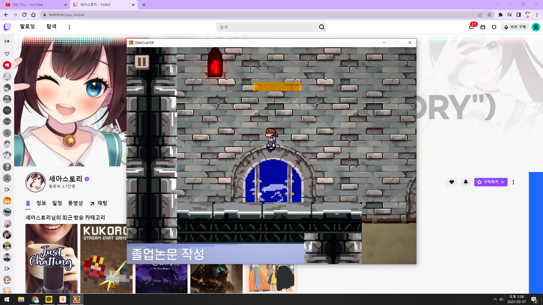The image size is (543, 305).
Task: Switch to the YouTube browser tab
Action: [37, 5]
